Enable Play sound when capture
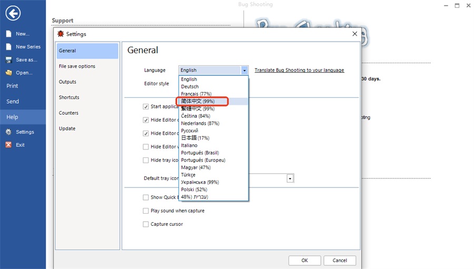This screenshot has width=474, height=269. [146, 211]
